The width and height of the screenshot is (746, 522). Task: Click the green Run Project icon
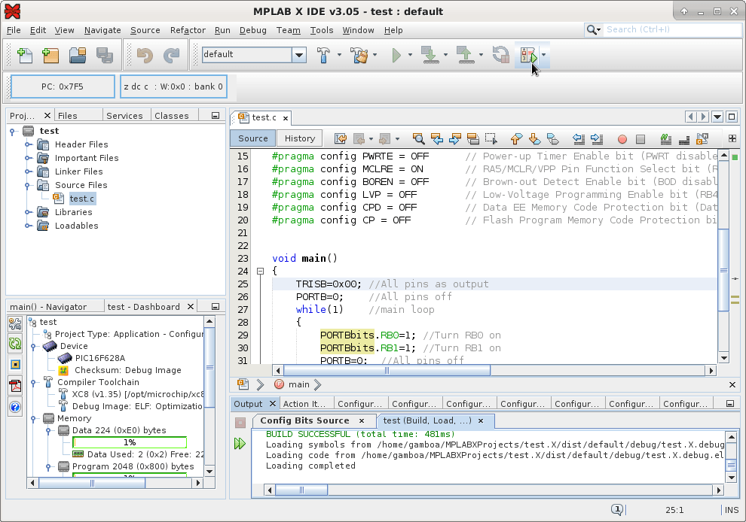tap(396, 55)
